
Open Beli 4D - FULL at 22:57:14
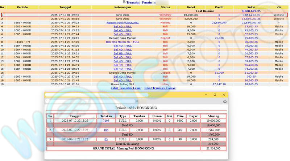point(123,77)
